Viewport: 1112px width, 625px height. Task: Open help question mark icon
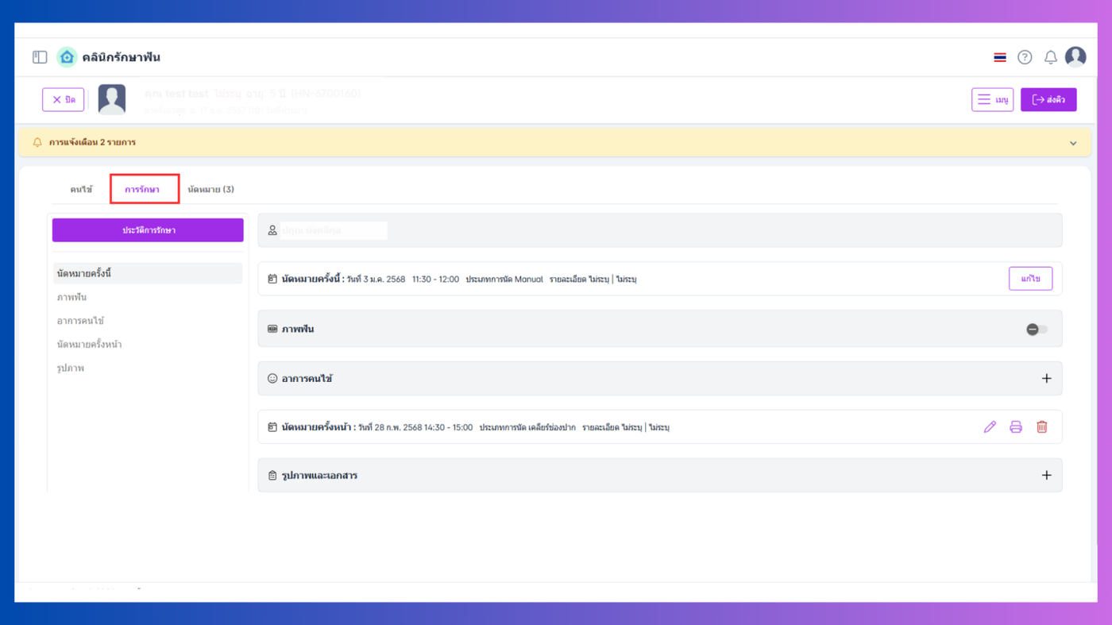tap(1025, 57)
